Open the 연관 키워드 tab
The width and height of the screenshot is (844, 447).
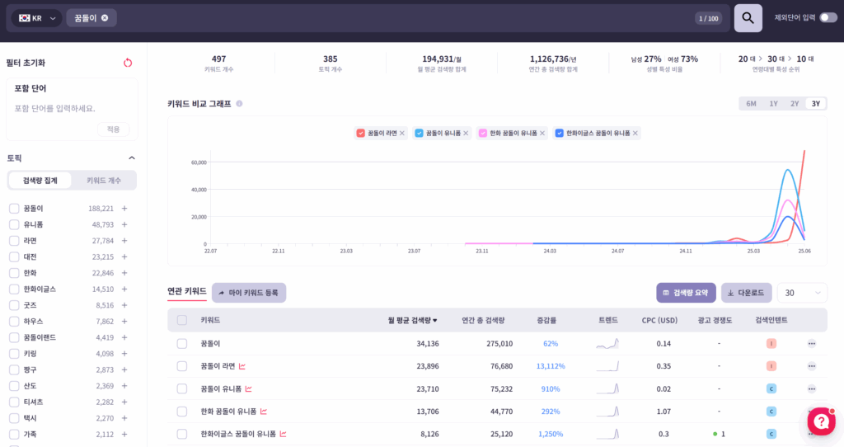coord(187,291)
